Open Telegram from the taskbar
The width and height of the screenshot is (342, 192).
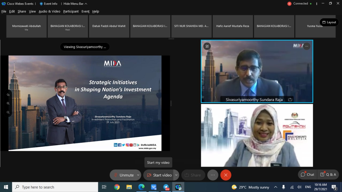point(166,187)
